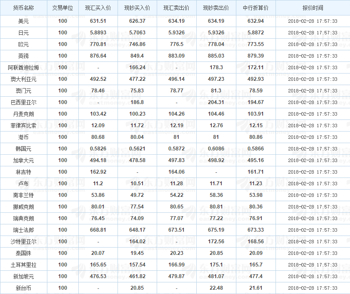
Task: Click the 204.31 value for 巴西里亚尔
Action: click(216, 102)
